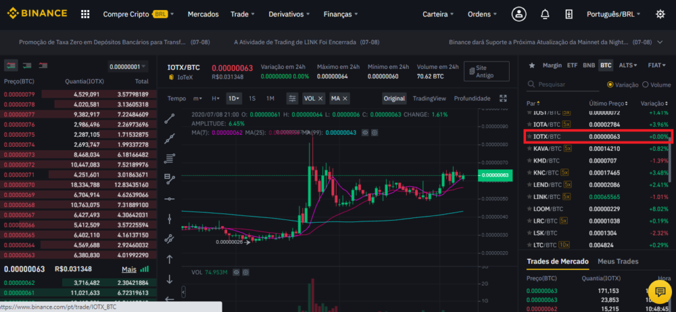
Task: Open the 1D interval dropdown
Action: click(x=234, y=98)
